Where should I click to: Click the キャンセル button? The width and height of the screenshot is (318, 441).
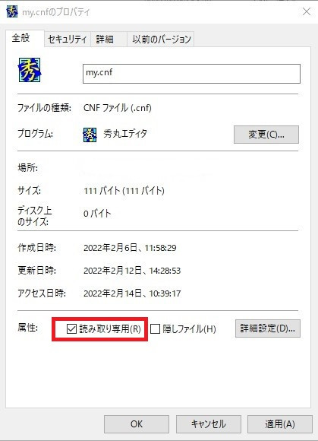[208, 424]
